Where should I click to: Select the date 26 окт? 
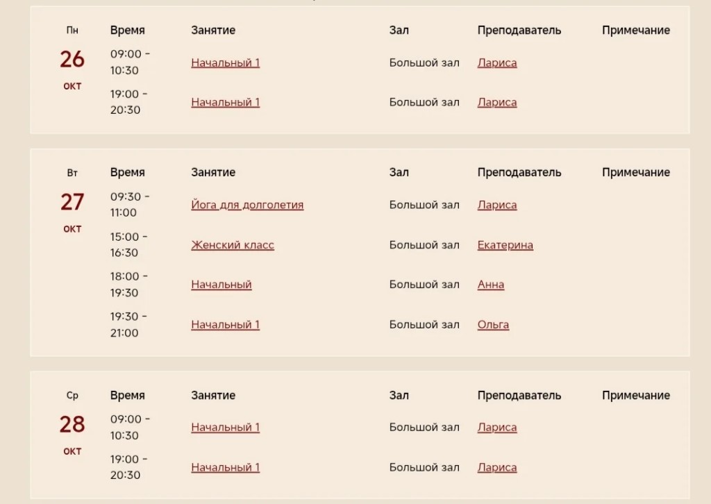tap(72, 67)
